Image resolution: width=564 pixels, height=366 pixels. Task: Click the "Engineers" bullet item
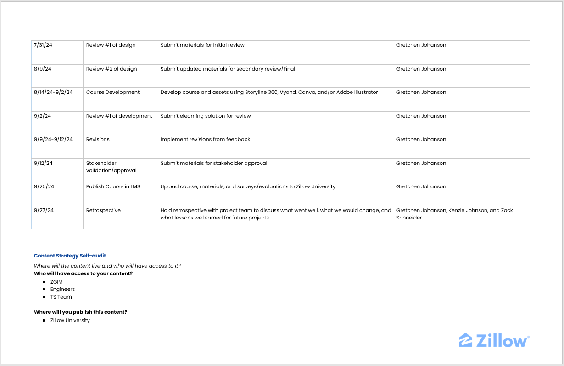[x=62, y=290]
